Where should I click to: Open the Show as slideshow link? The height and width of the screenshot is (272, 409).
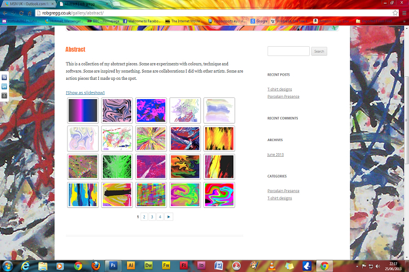pyautogui.click(x=85, y=92)
